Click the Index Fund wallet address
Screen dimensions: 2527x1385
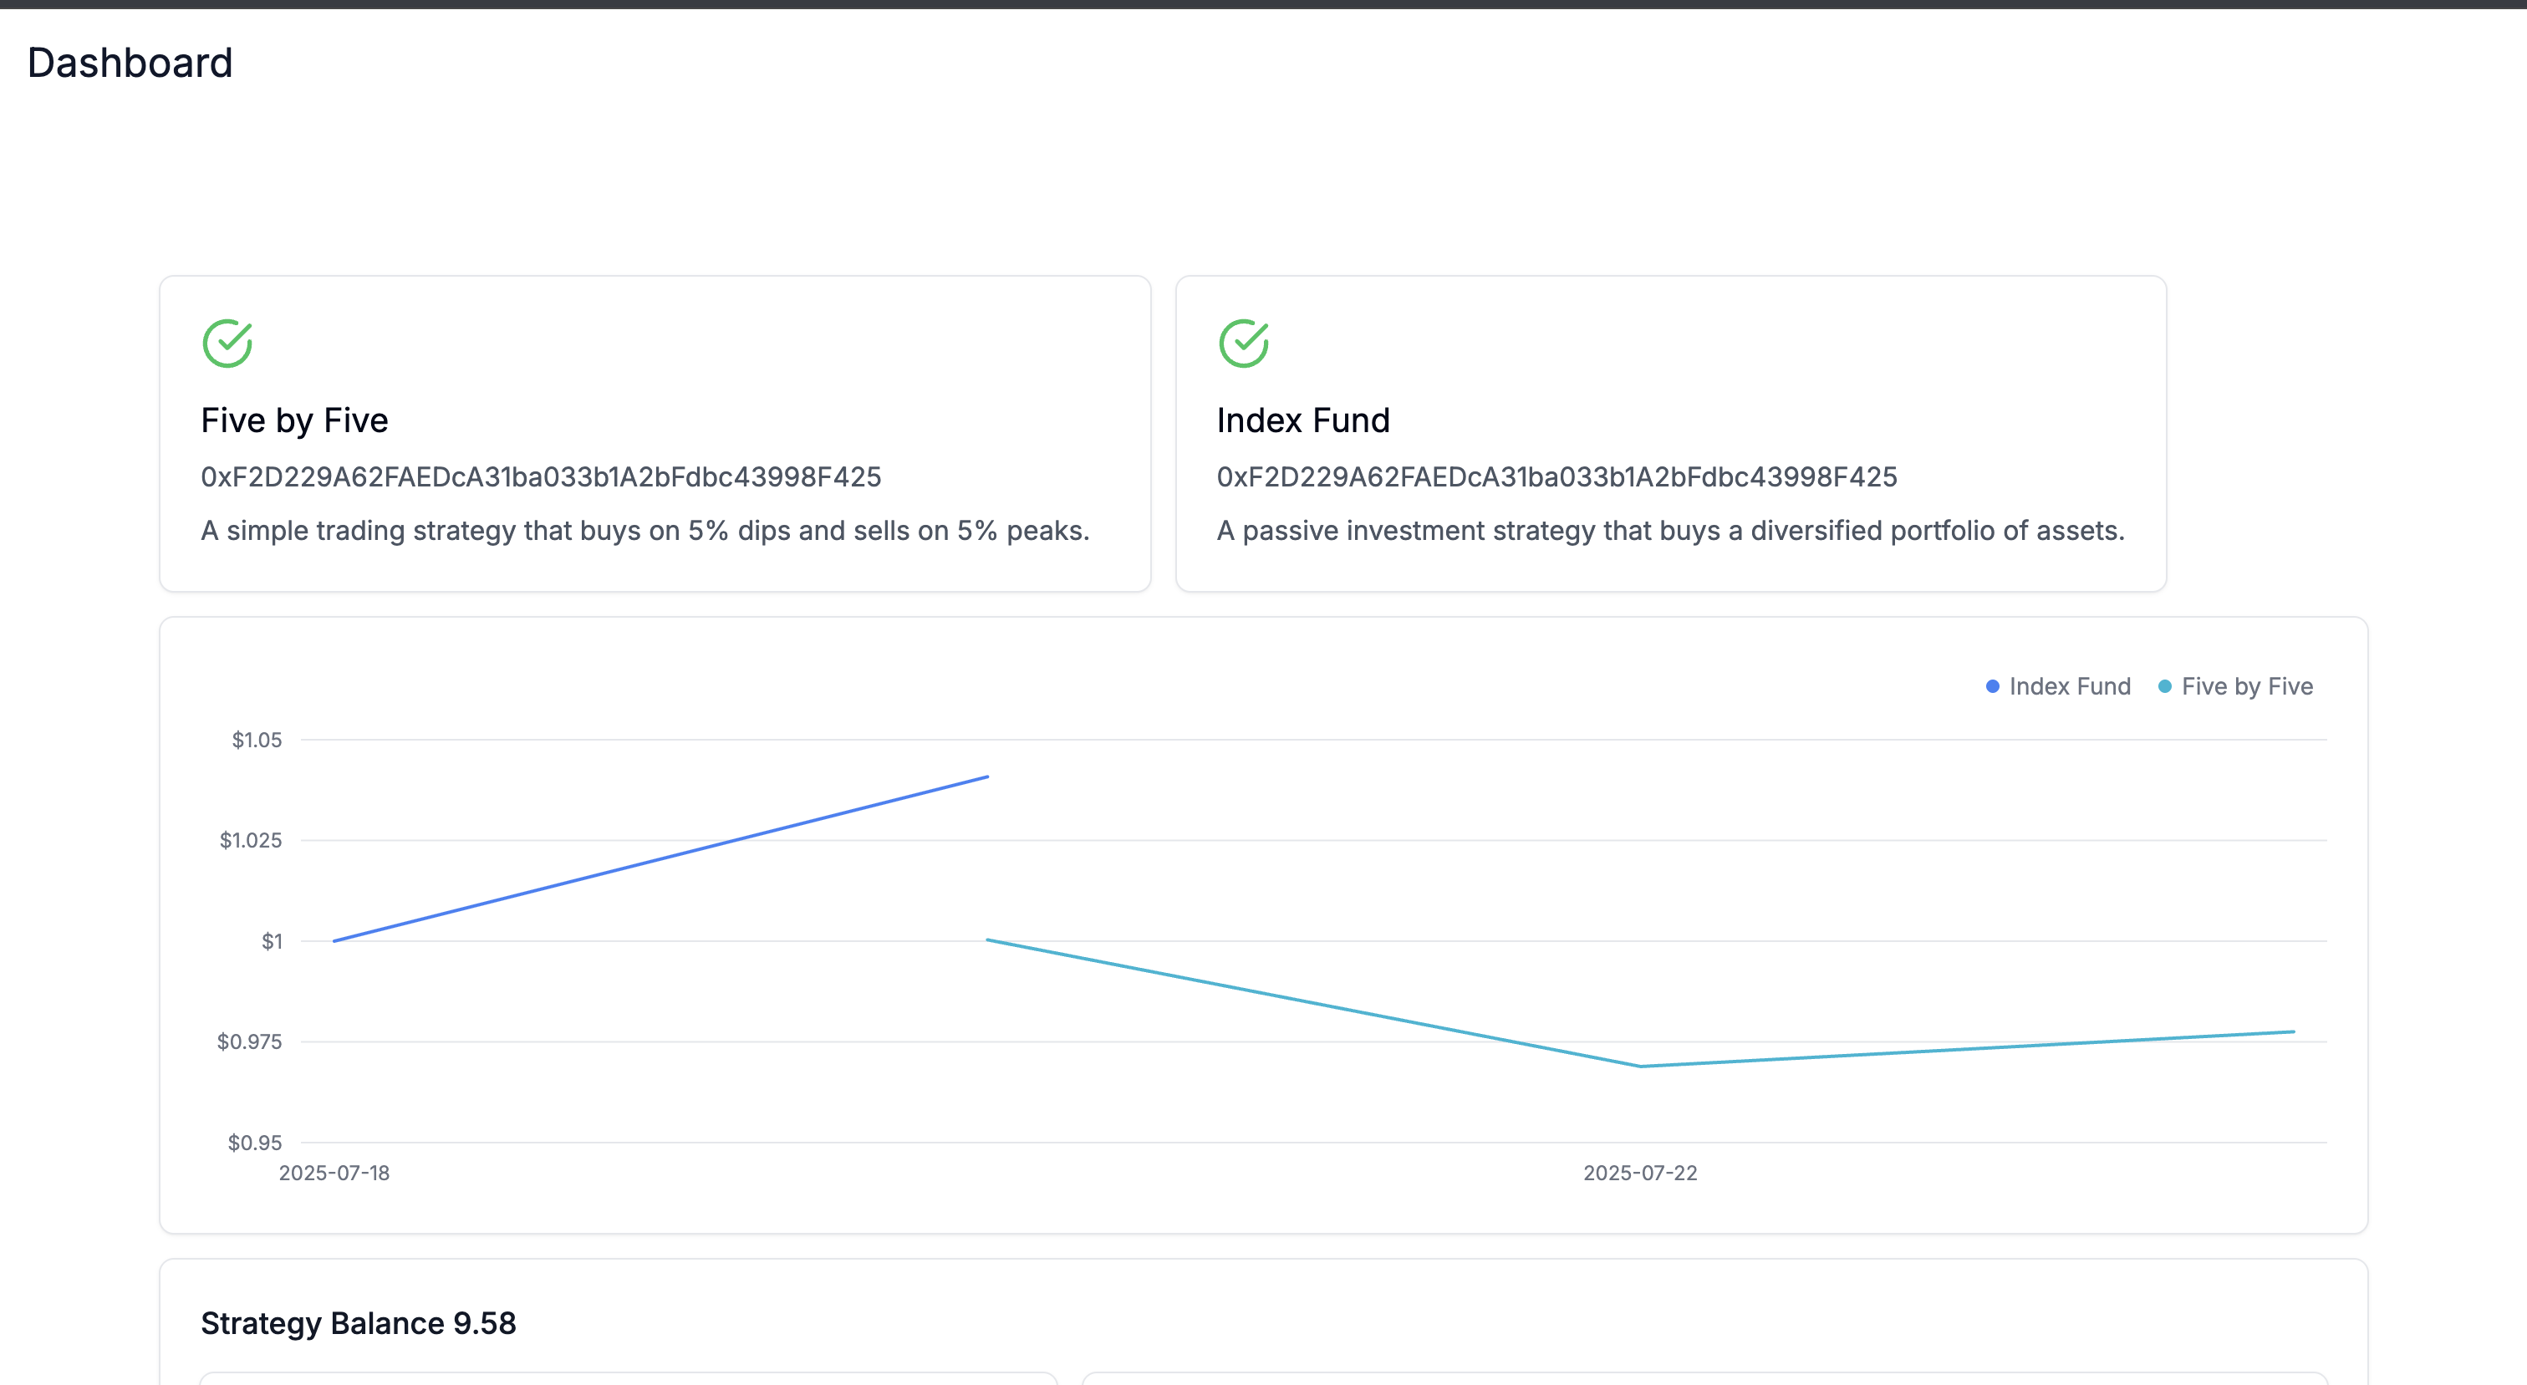pyautogui.click(x=1556, y=476)
